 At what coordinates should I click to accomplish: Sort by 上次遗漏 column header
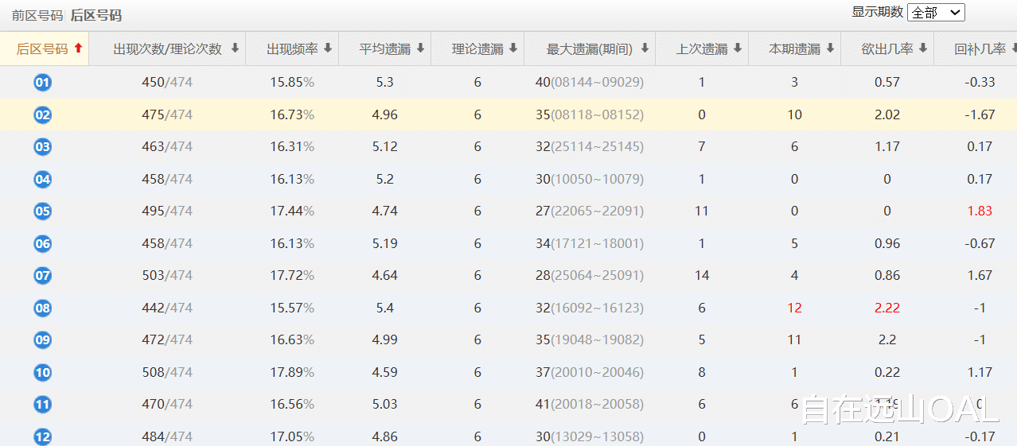click(702, 48)
